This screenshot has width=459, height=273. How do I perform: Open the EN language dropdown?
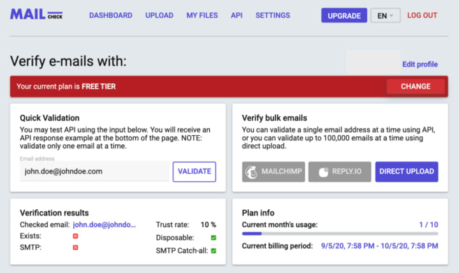coord(385,15)
